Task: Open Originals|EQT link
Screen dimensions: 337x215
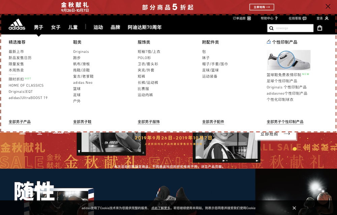Action: tap(21, 92)
